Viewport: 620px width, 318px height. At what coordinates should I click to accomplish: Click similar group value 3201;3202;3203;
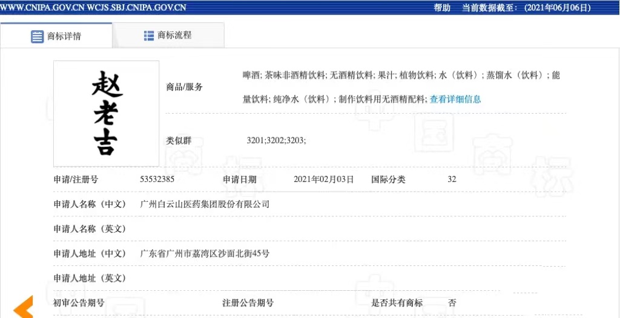tap(276, 140)
